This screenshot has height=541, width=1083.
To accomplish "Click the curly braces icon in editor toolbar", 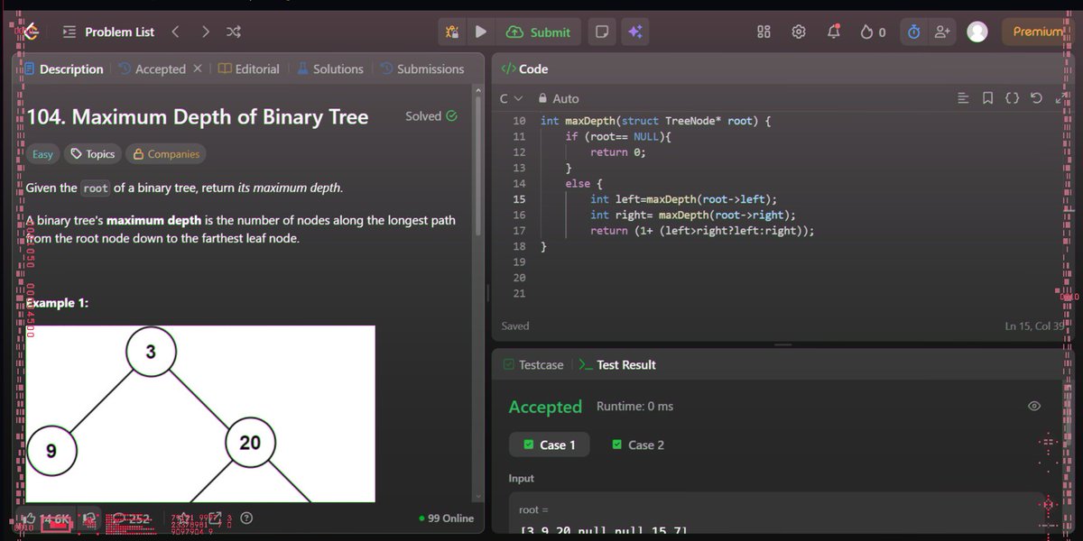I will coord(1012,98).
